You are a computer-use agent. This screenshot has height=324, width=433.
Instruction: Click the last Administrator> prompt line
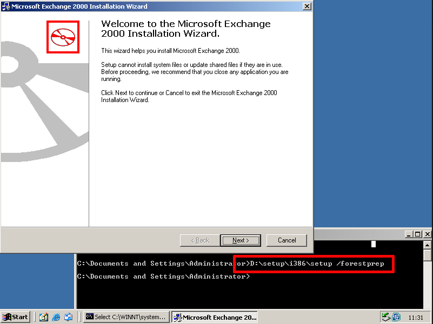click(x=163, y=276)
